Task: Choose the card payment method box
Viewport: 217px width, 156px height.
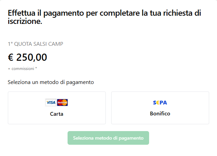Action: (x=57, y=108)
